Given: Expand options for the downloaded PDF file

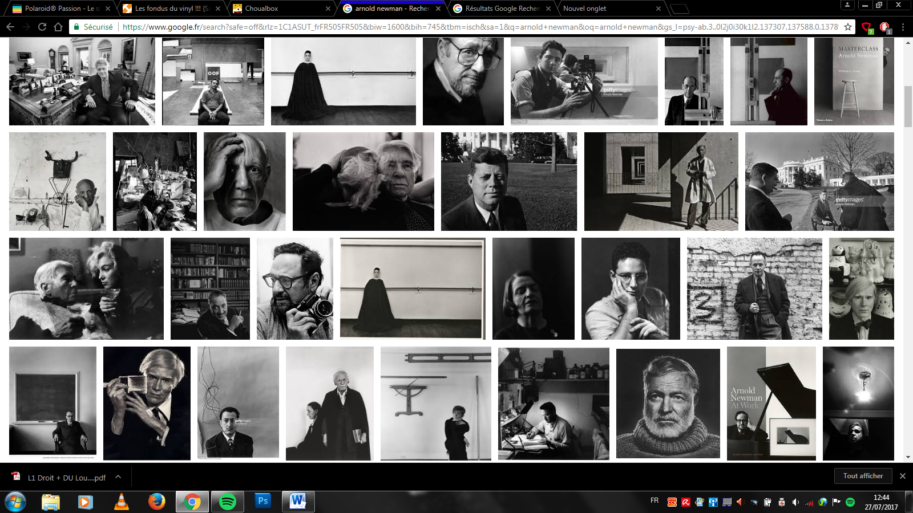Looking at the screenshot, I should pyautogui.click(x=118, y=477).
